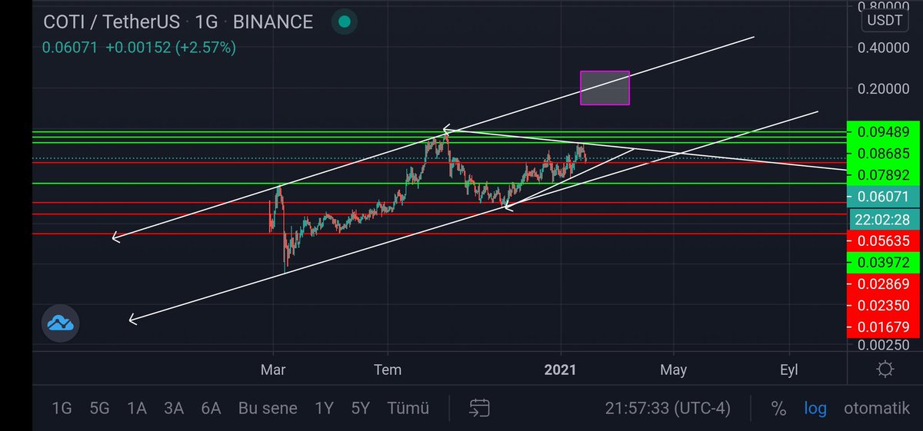Select the 3A time range

coord(174,408)
